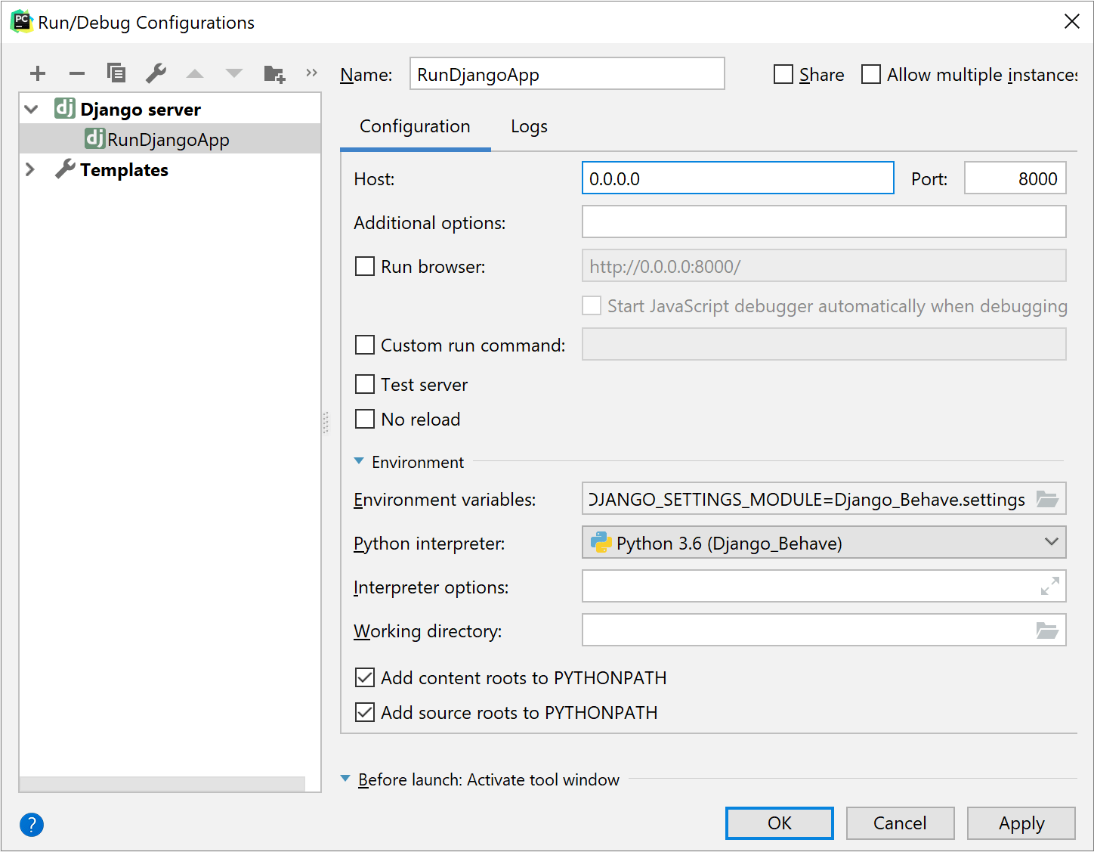The width and height of the screenshot is (1094, 852).
Task: Enable the Share checkbox
Action: (783, 74)
